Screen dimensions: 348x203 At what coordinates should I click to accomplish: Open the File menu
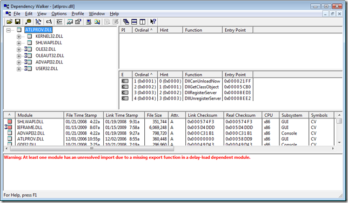[17, 13]
